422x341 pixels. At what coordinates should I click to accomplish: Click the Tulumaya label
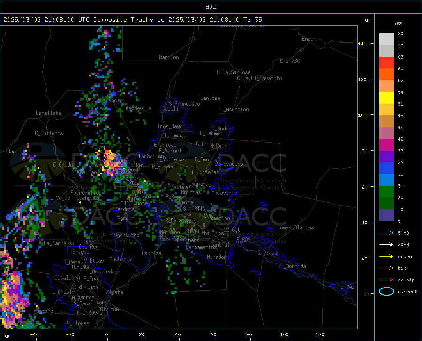click(x=175, y=136)
